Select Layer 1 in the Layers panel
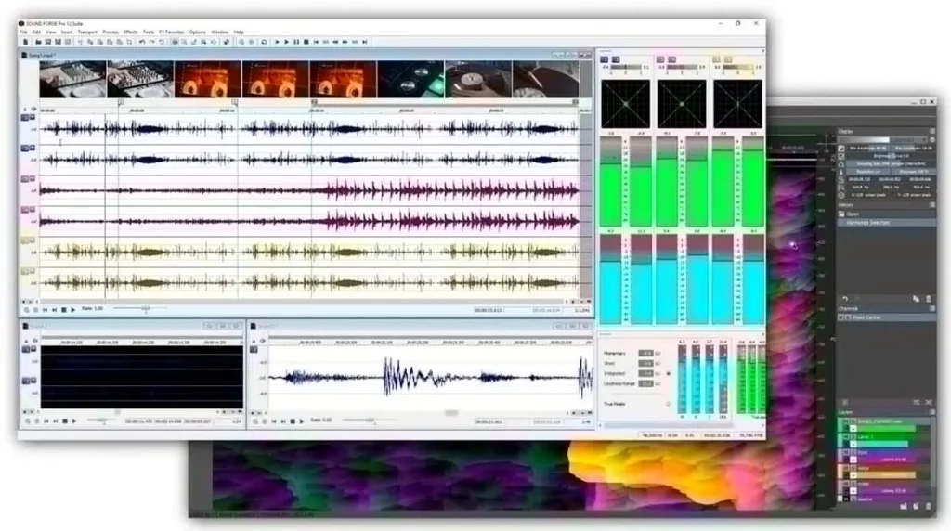The image size is (951, 531). (x=885, y=436)
